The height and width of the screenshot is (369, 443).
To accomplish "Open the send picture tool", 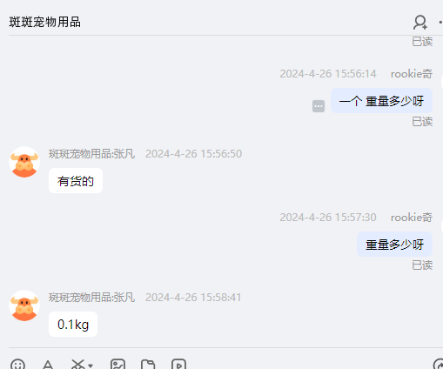I will [x=117, y=365].
